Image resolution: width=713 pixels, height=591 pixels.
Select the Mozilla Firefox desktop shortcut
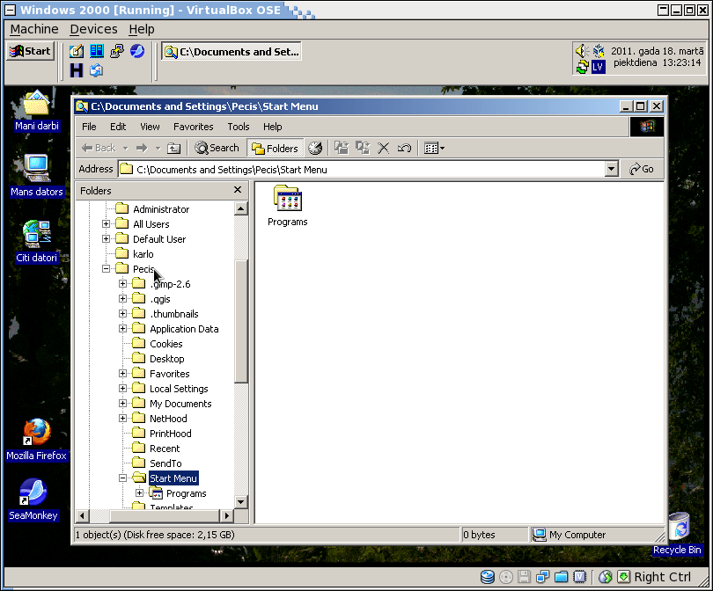tap(36, 441)
